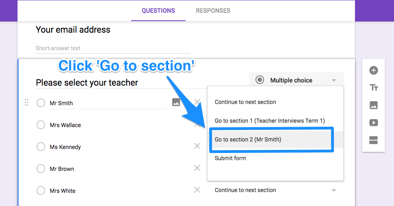Click the add question plus icon
The image size is (394, 206).
coord(374,71)
